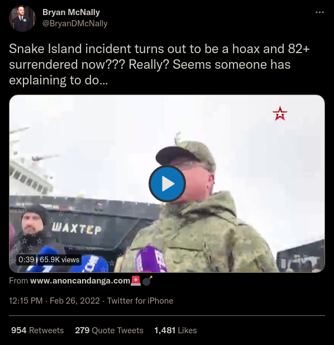
Task: View the 1,481 Likes list
Action: tap(175, 330)
